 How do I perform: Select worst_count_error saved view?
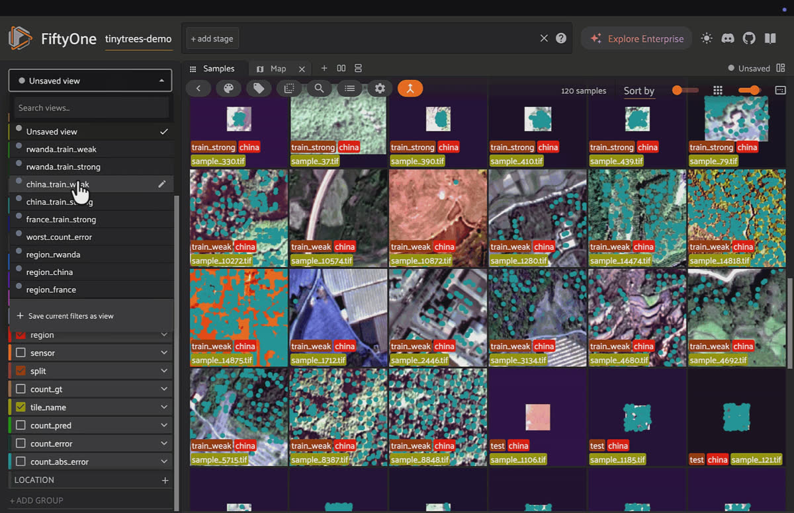click(x=91, y=237)
